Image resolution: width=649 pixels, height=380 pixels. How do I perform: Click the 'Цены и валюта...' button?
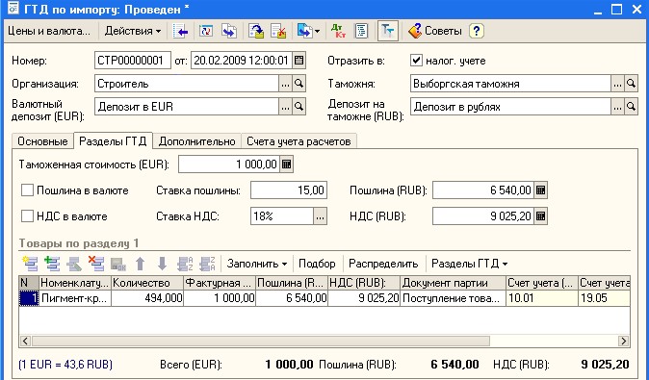pyautogui.click(x=49, y=31)
